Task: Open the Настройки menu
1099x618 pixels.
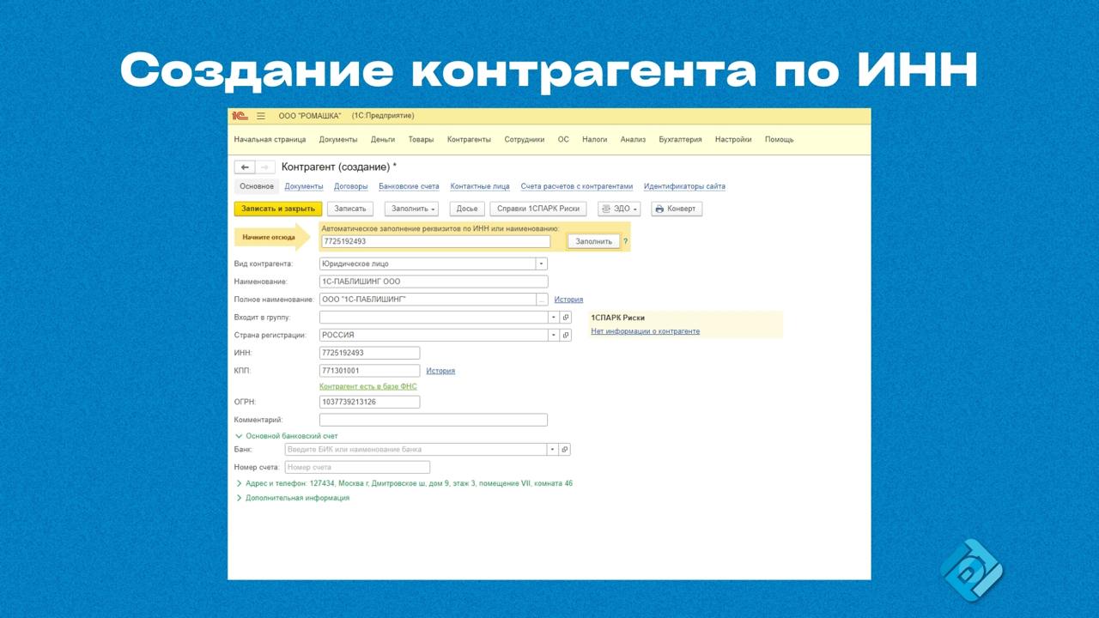Action: 733,139
